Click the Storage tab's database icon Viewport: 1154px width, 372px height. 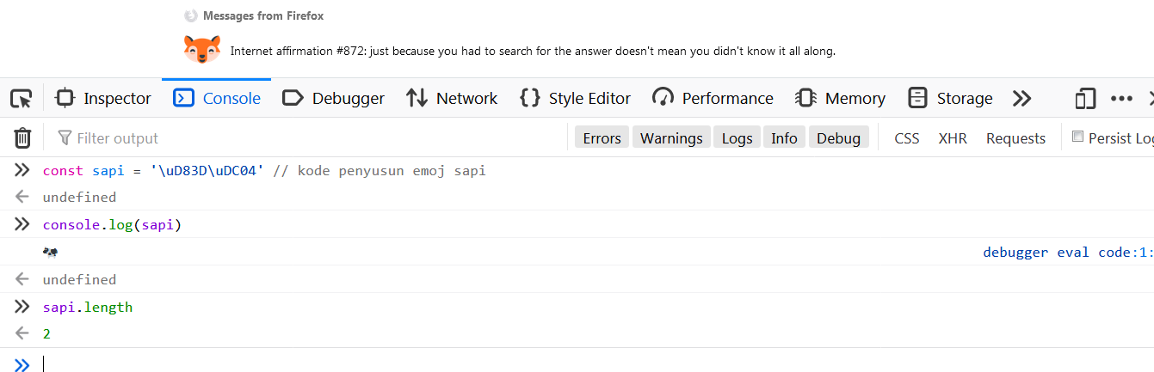pos(917,98)
